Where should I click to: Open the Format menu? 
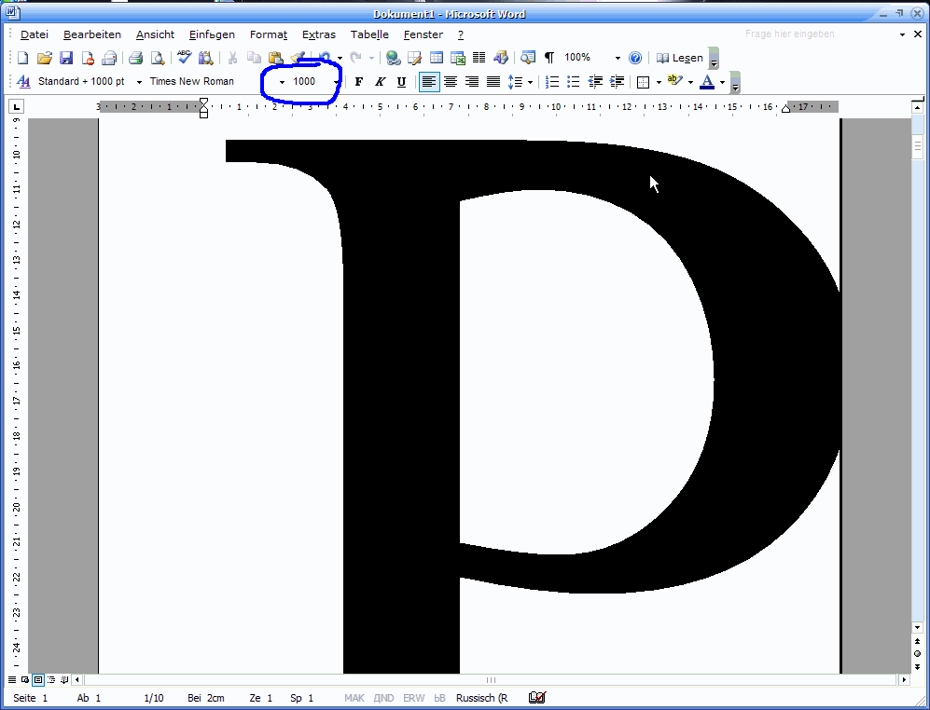pos(268,34)
